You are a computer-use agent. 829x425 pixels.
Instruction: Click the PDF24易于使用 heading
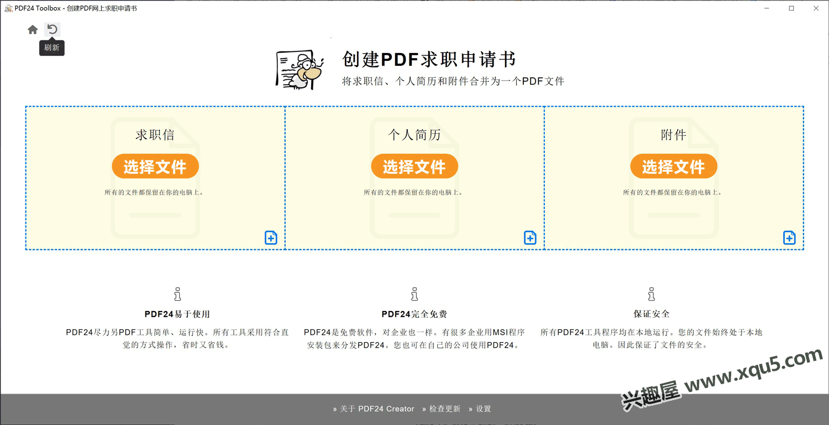[x=177, y=314]
